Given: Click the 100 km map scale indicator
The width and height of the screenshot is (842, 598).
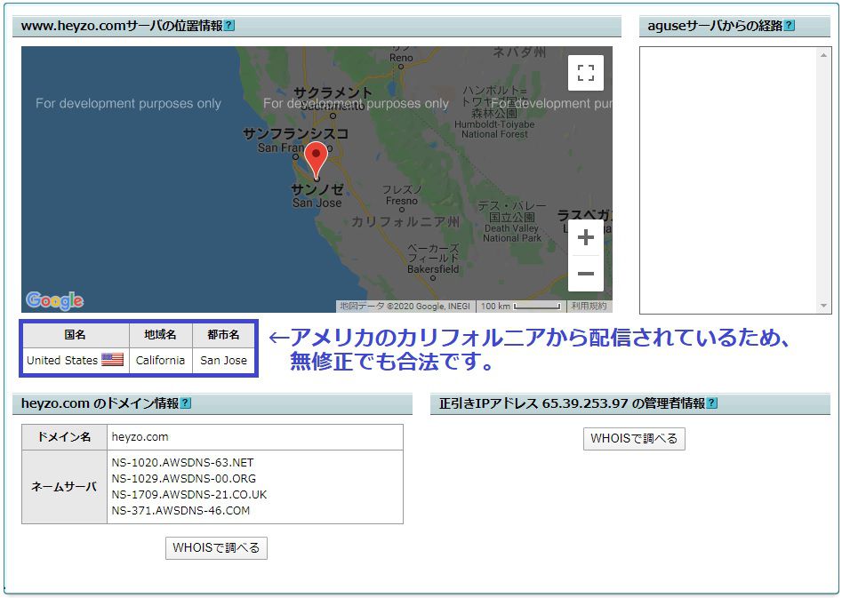Looking at the screenshot, I should coord(521,306).
